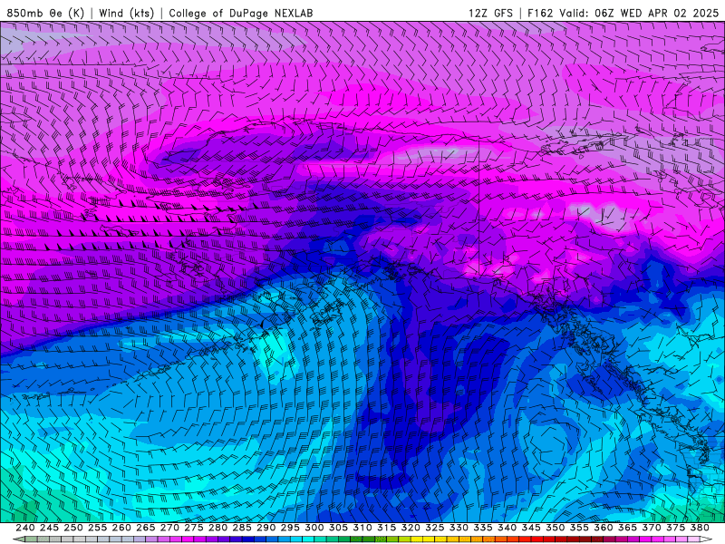Screen dimensions: 725x544
Task: Click the 345 value on the color scale
Action: tap(531, 528)
